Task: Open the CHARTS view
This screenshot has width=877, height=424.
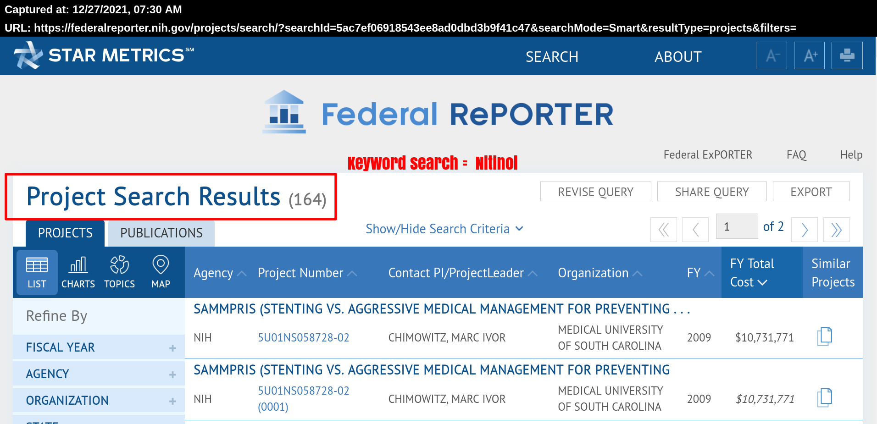Action: tap(78, 272)
